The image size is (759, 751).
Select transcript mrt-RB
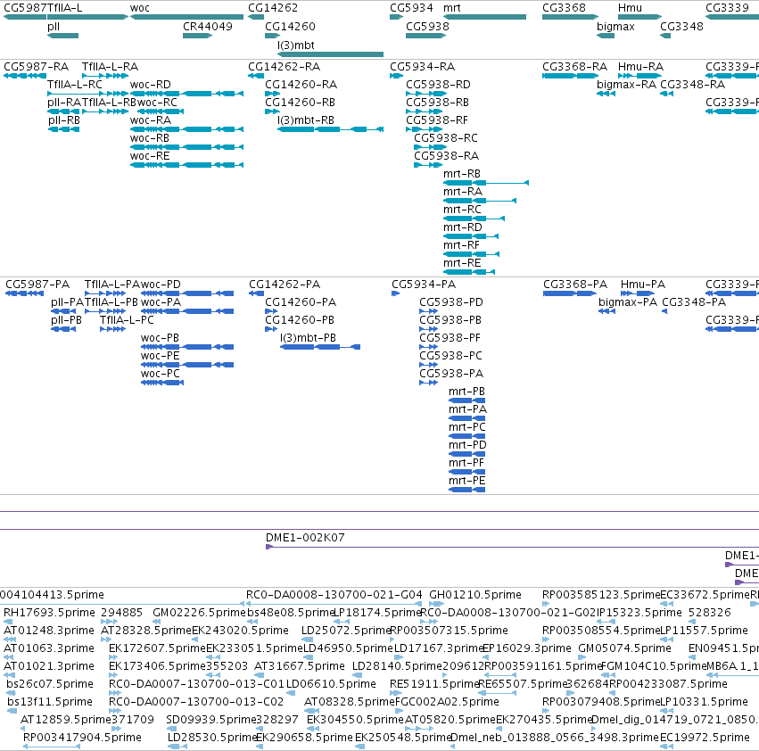click(486, 183)
